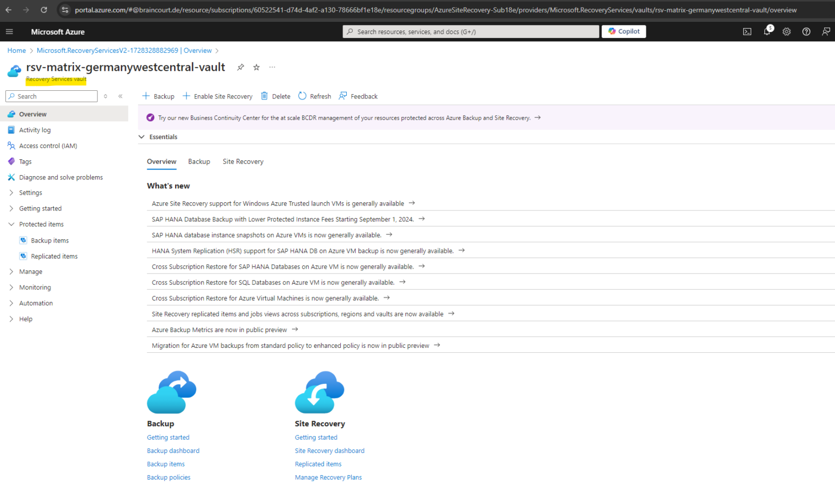Screen dimensions: 835x486
Task: Send feedback via the smiley person icon
Action: coord(826,32)
